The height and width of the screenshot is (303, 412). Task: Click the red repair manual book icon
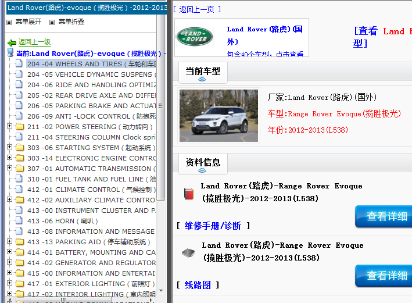pos(188,194)
